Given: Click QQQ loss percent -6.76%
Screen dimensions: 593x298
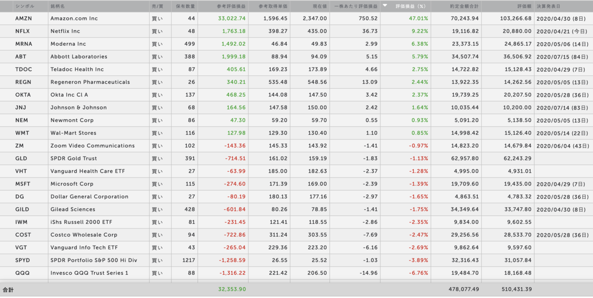Looking at the screenshot, I should pyautogui.click(x=419, y=273).
